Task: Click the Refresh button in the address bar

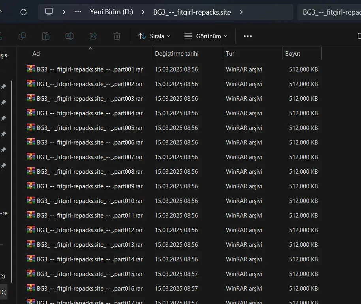Action: point(23,12)
